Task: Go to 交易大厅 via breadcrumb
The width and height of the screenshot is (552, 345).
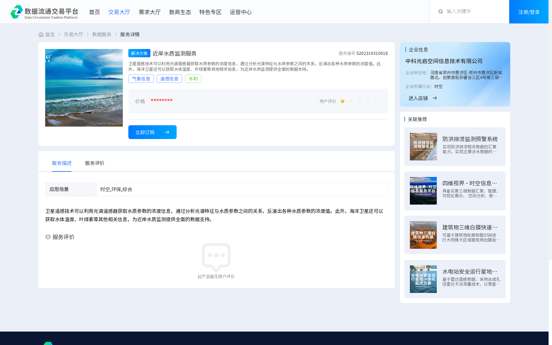Action: [x=73, y=34]
